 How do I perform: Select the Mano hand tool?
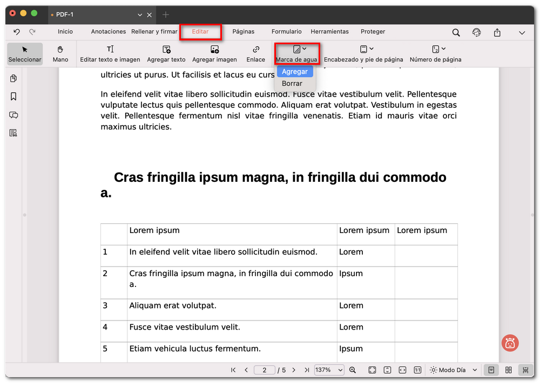60,53
